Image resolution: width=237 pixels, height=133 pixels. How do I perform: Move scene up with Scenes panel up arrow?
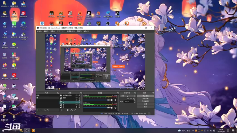tap(45, 110)
